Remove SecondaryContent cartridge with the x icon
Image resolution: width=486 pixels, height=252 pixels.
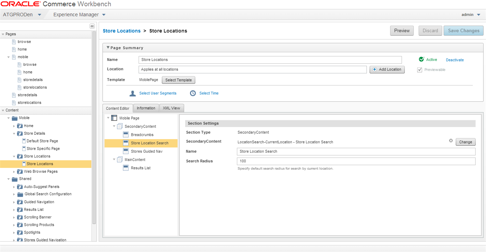[x=451, y=141]
